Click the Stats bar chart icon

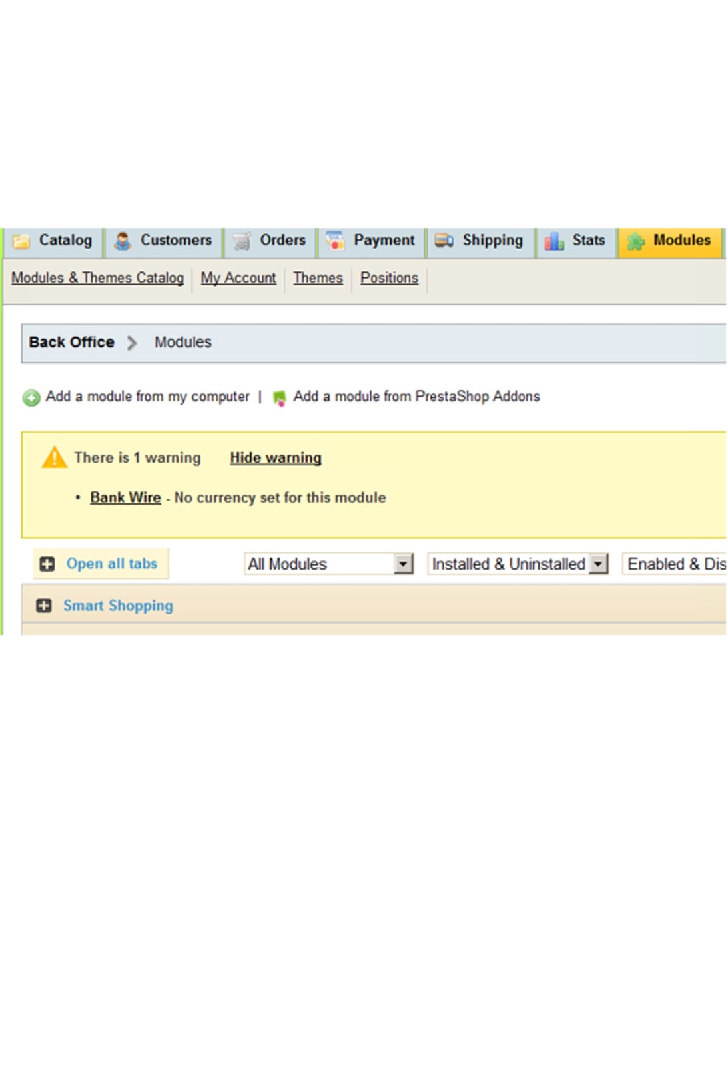click(x=554, y=241)
